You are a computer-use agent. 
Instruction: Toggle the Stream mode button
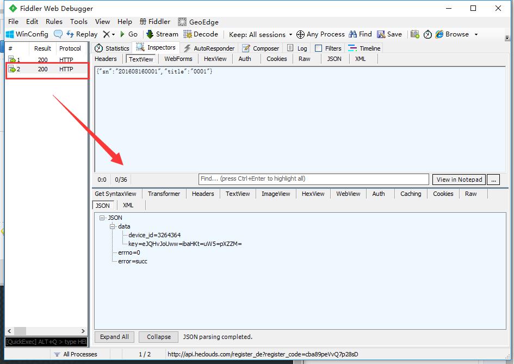click(162, 34)
